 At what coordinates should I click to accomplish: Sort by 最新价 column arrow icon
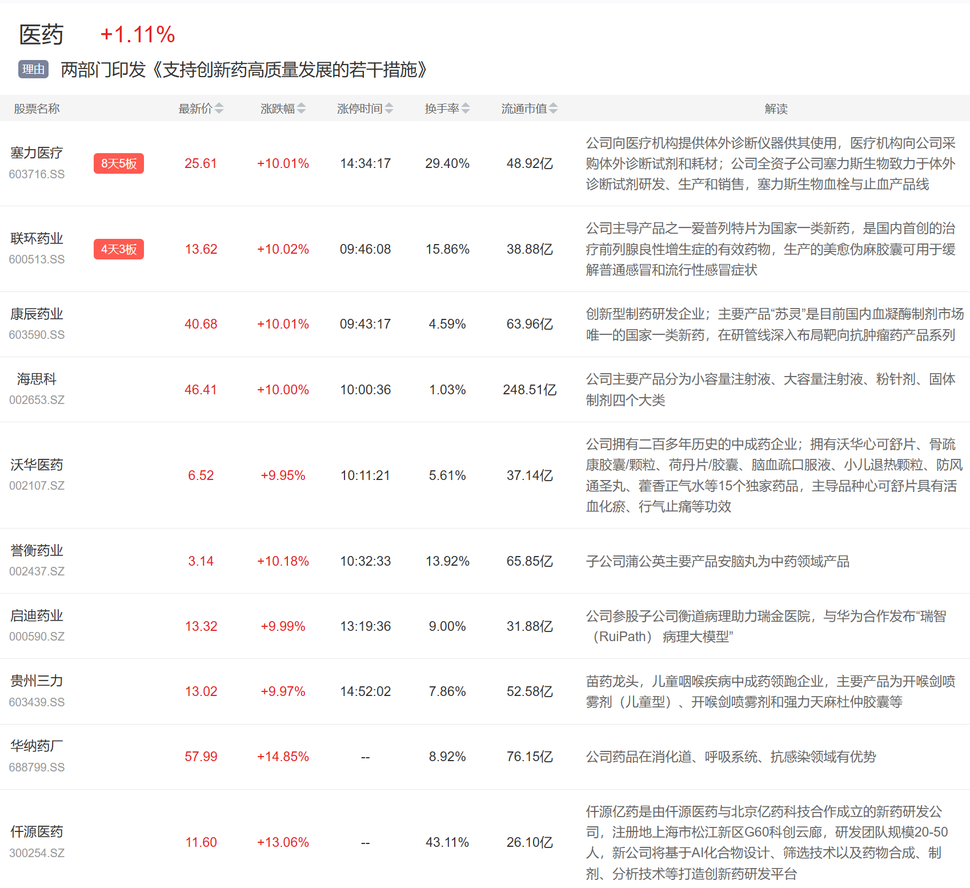219,109
